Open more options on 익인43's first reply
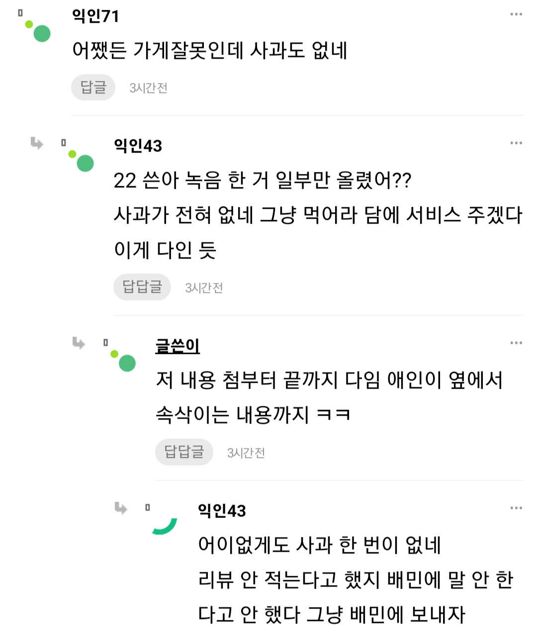Image resolution: width=537 pixels, height=630 pixels. 516,144
